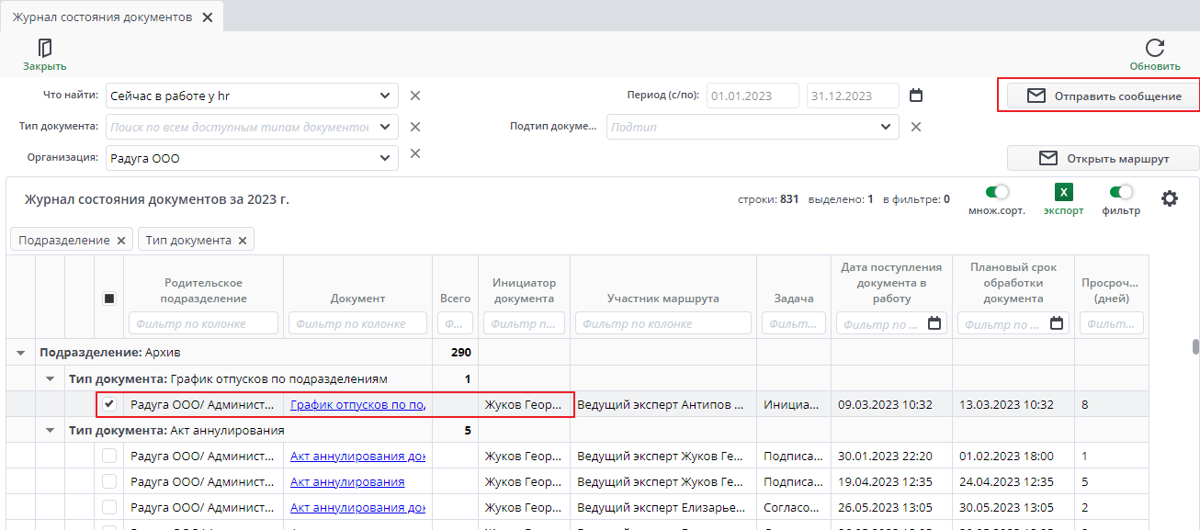Image resolution: width=1200 pixels, height=530 pixels.
Task: Click the Excel экспорт icon
Action: coord(1063,193)
